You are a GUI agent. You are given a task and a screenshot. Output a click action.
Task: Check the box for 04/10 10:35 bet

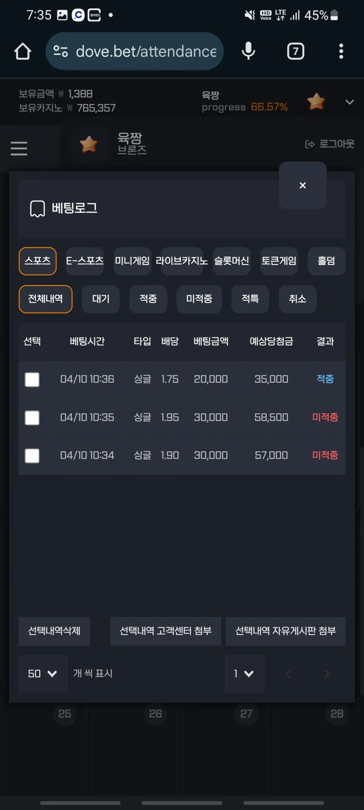click(x=32, y=418)
